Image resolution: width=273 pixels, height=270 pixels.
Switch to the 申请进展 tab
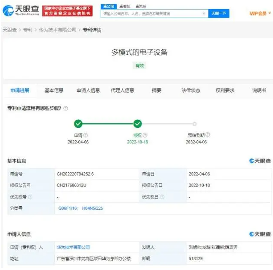20,90
